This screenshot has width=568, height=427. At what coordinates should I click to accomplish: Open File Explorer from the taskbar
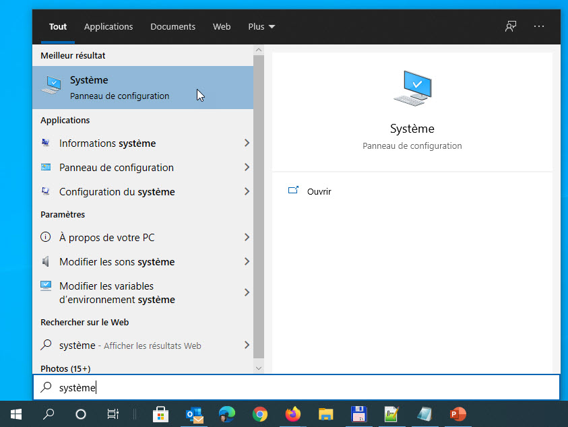pos(326,414)
